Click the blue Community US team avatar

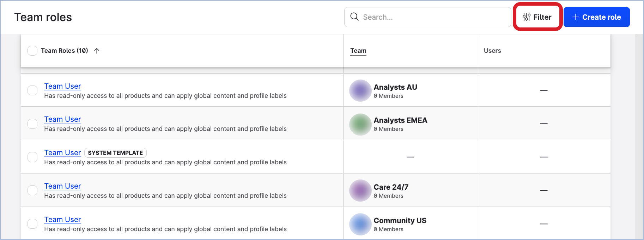point(360,224)
